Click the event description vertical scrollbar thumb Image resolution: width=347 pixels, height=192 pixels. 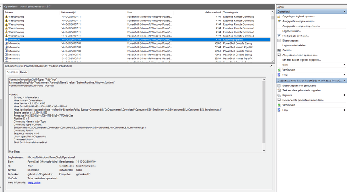pyautogui.click(x=264, y=112)
